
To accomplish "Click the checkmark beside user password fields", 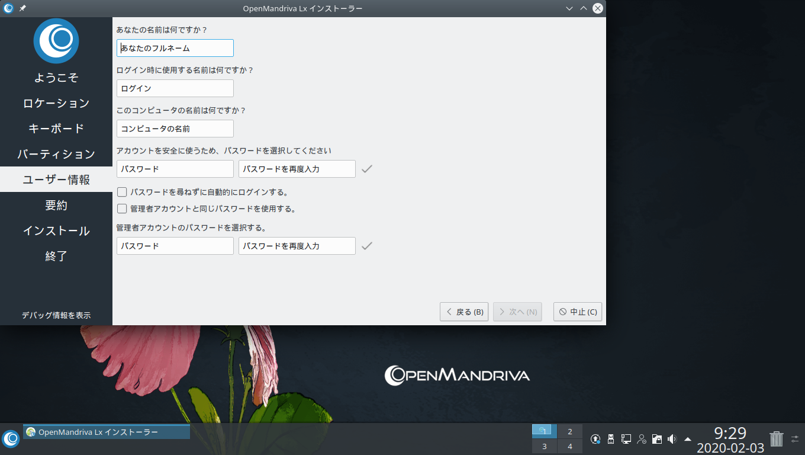I will (x=367, y=169).
